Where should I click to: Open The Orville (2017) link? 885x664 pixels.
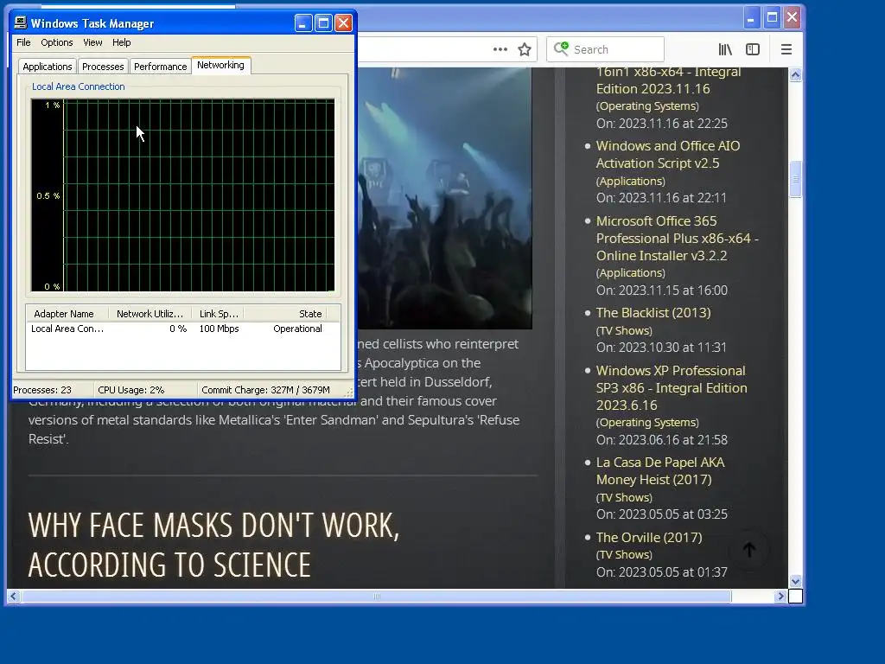(649, 538)
